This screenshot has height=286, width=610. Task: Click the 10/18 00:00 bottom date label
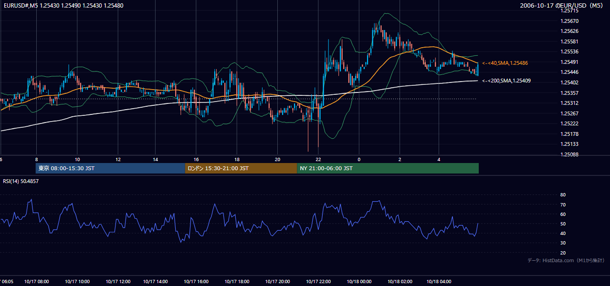pyautogui.click(x=359, y=282)
